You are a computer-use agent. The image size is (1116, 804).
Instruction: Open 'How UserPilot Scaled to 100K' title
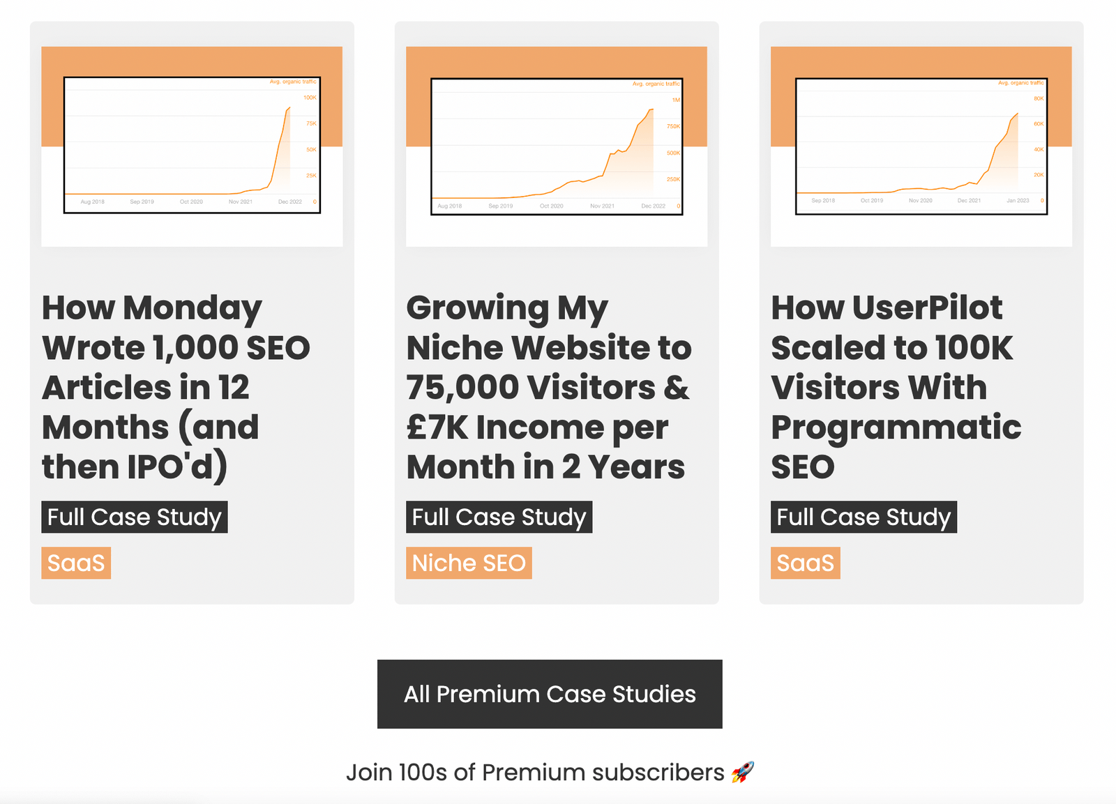click(x=896, y=387)
